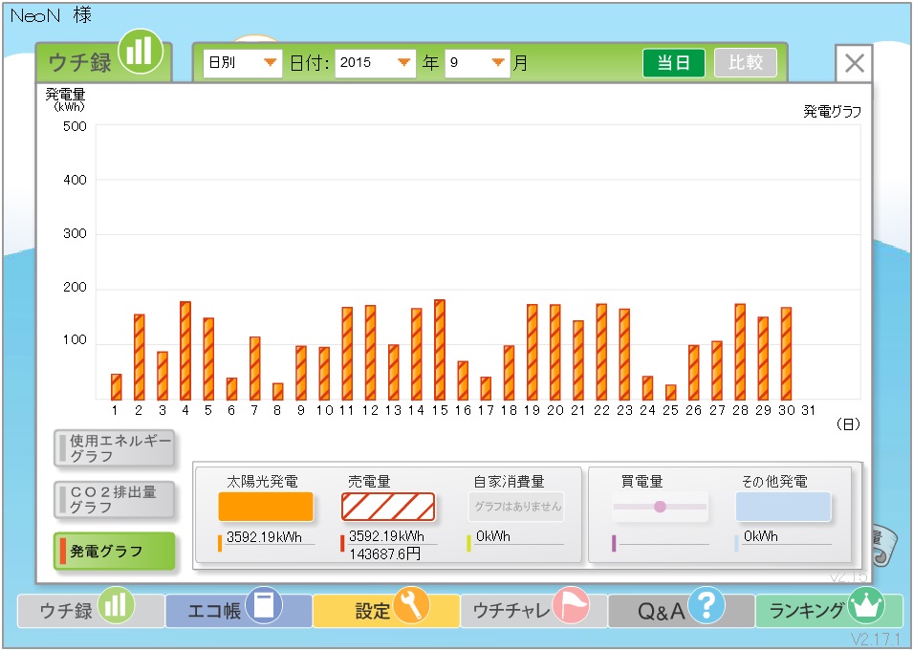Open the 日別 period dropdown
Image resolution: width=913 pixels, height=651 pixels.
click(242, 62)
